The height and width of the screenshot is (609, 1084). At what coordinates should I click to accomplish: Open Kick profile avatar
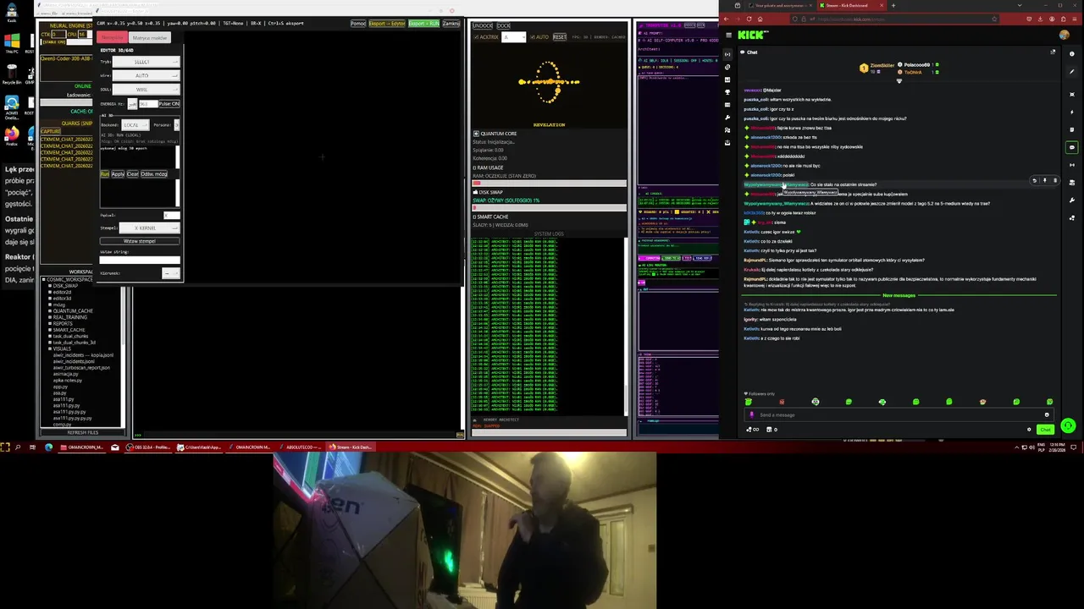1065,35
